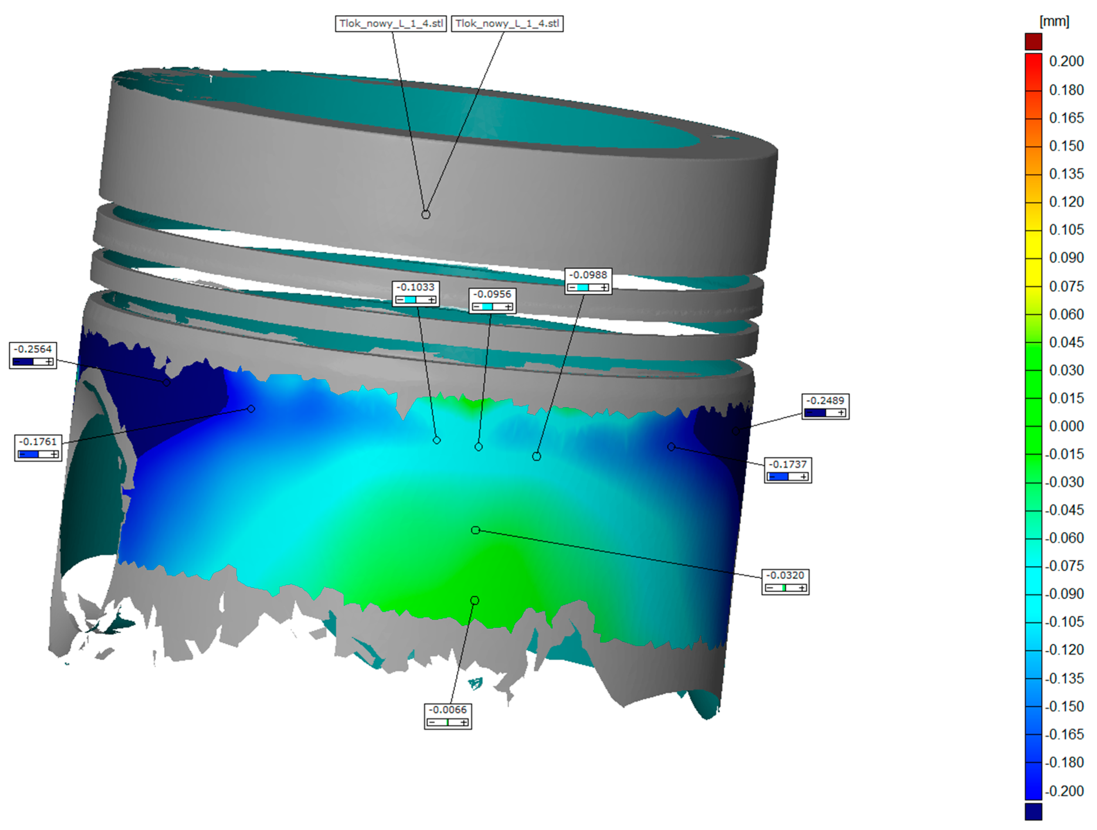Screen dimensions: 1097x830
Task: Select the -0.0320 deviation label
Action: point(785,576)
